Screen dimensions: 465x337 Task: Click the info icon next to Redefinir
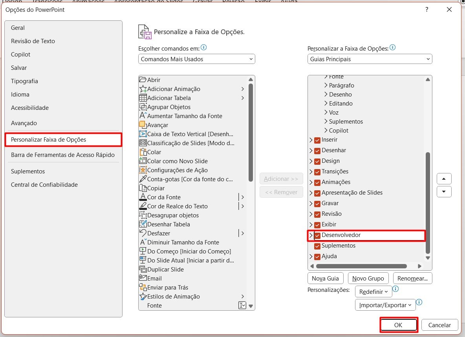[x=395, y=289]
